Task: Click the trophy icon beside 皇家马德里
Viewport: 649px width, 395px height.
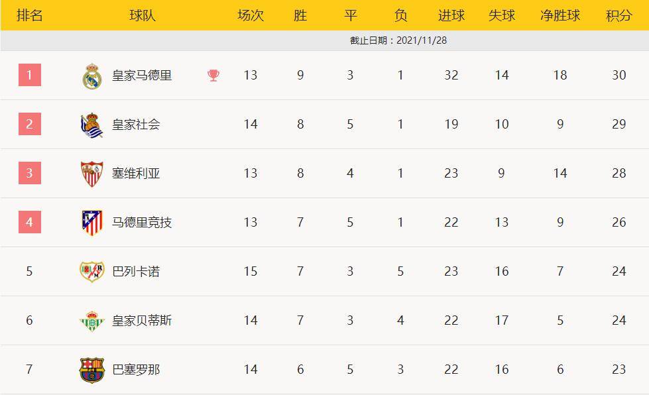Action: (x=213, y=76)
